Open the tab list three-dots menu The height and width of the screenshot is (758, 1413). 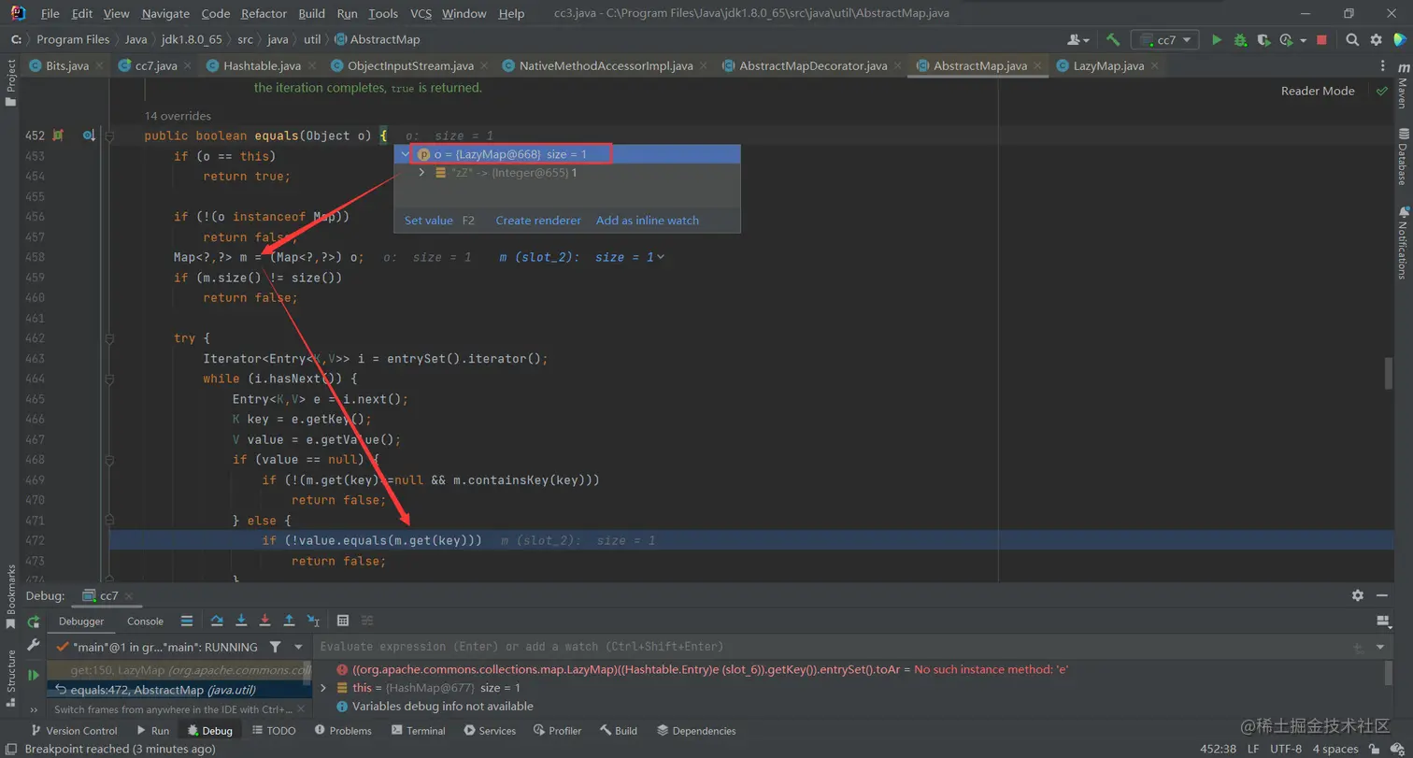point(1383,65)
